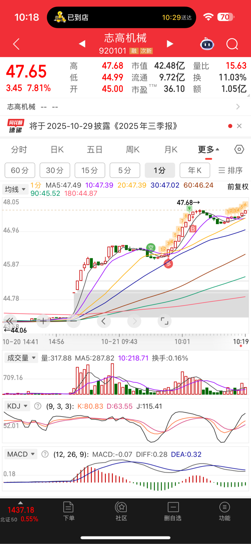Tap 删自选 to remove from watchlist
Viewport: 251px width, 544px height.
point(173,511)
